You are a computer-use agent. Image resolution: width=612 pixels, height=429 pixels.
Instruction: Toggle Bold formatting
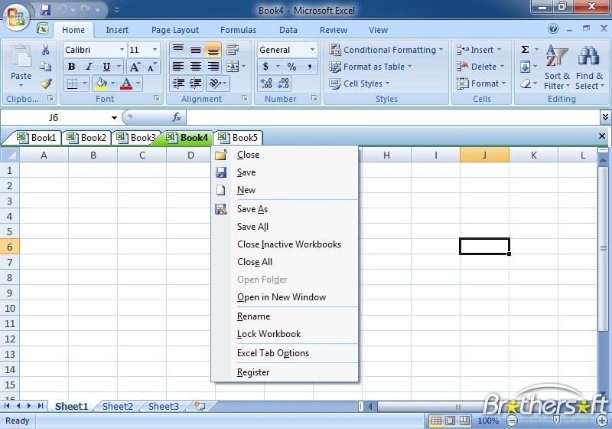[x=71, y=67]
